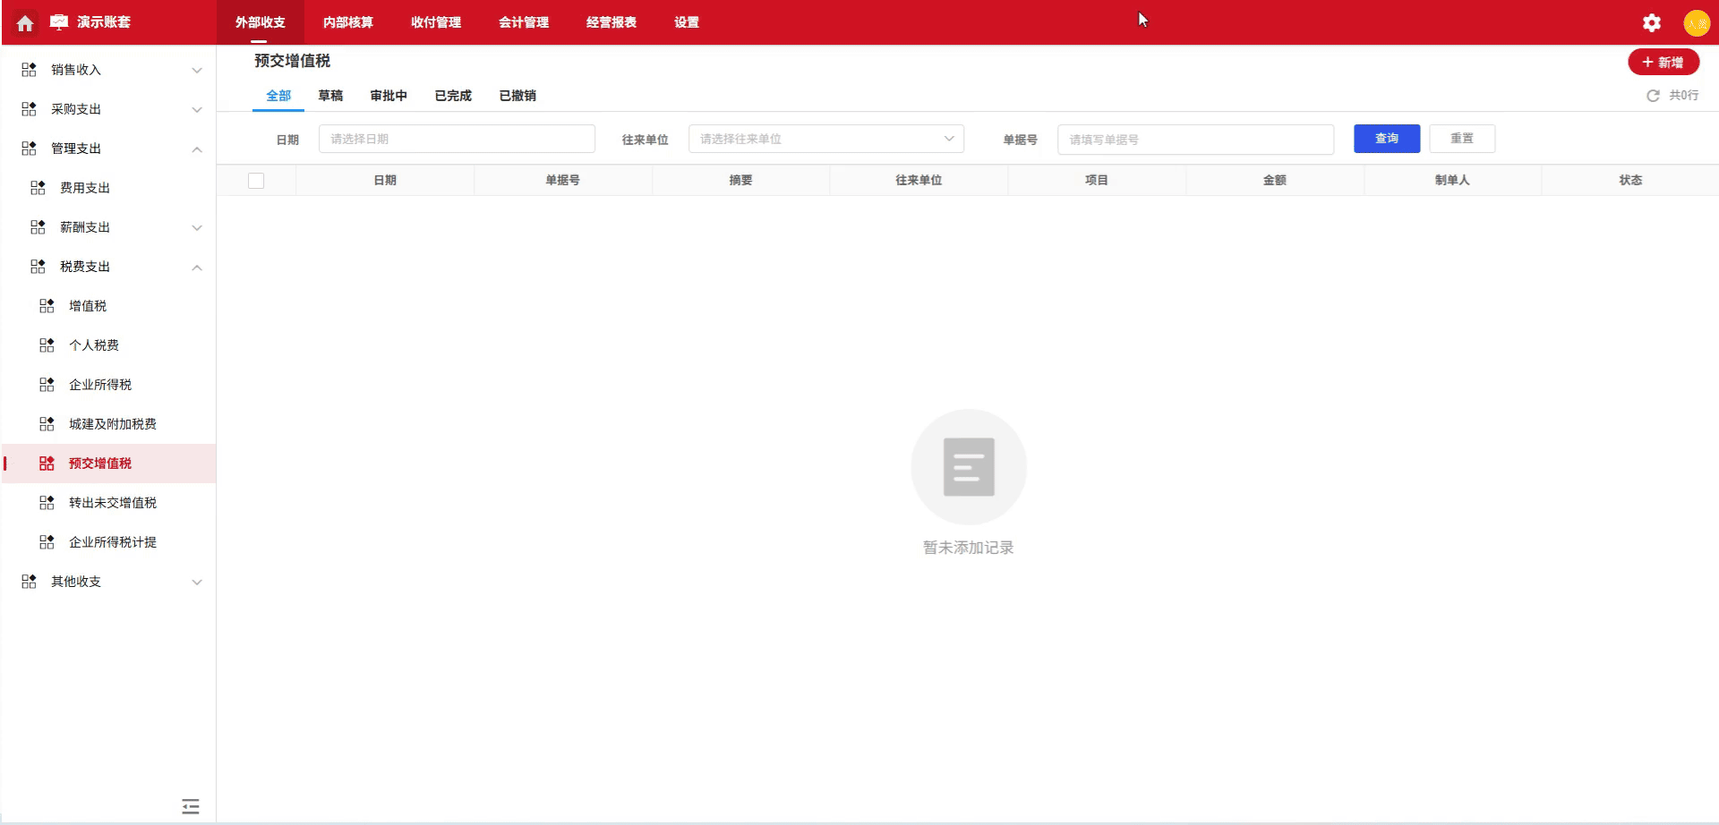
Task: Click the 演示账套 account book icon
Action: (x=56, y=22)
